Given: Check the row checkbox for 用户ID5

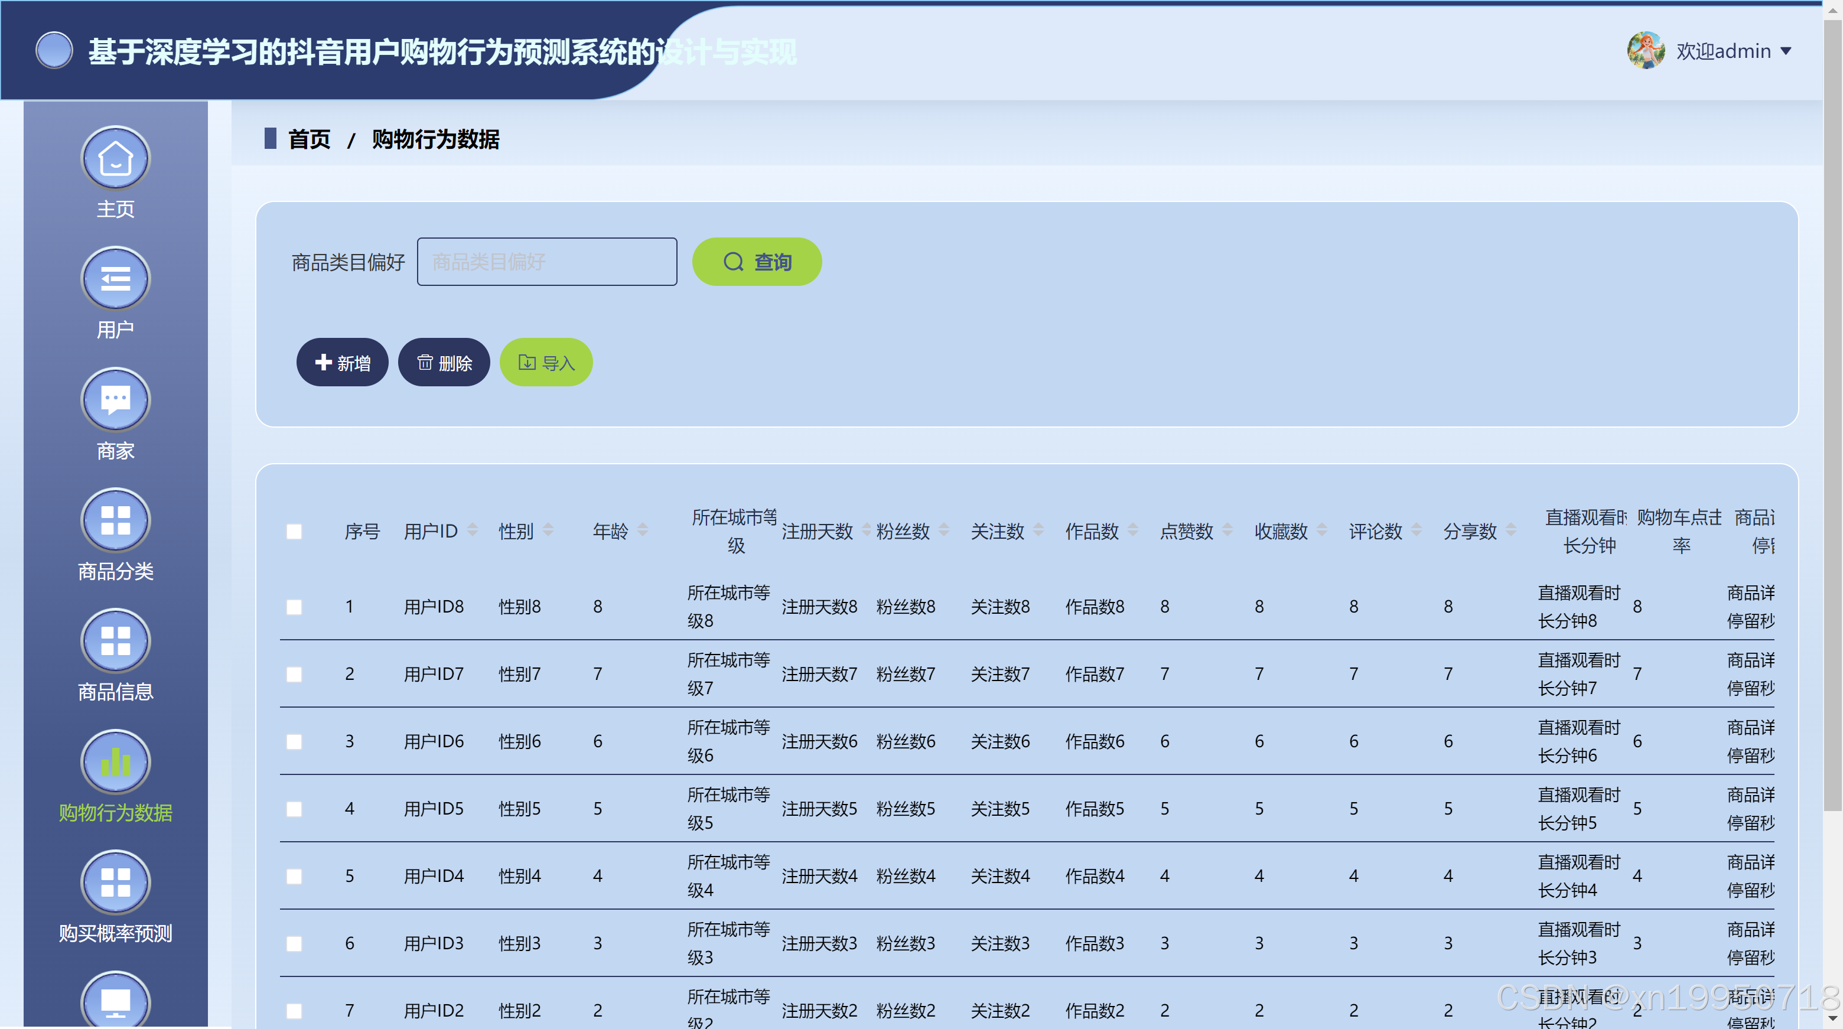Looking at the screenshot, I should point(294,809).
